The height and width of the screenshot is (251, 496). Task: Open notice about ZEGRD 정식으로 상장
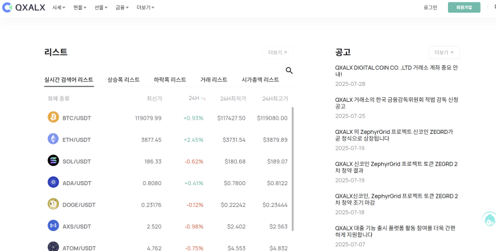394,135
